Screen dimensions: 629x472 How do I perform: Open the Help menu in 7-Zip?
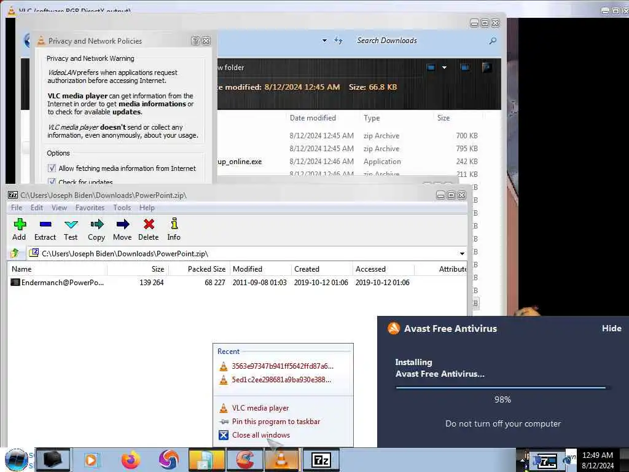[x=147, y=208]
